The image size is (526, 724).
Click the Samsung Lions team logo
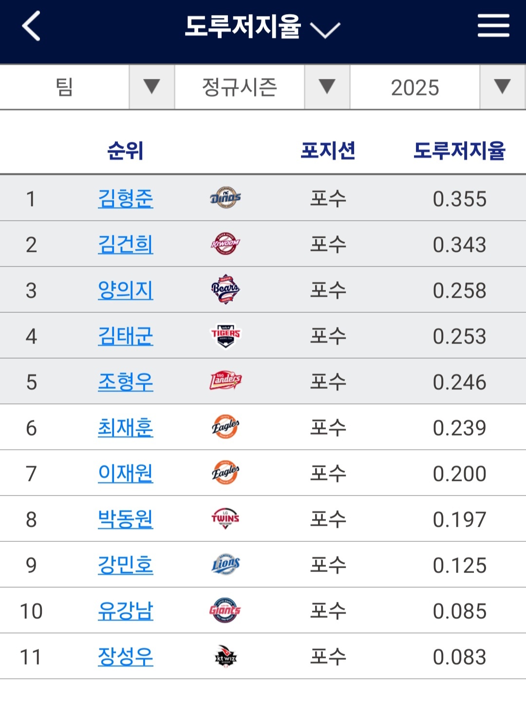225,564
